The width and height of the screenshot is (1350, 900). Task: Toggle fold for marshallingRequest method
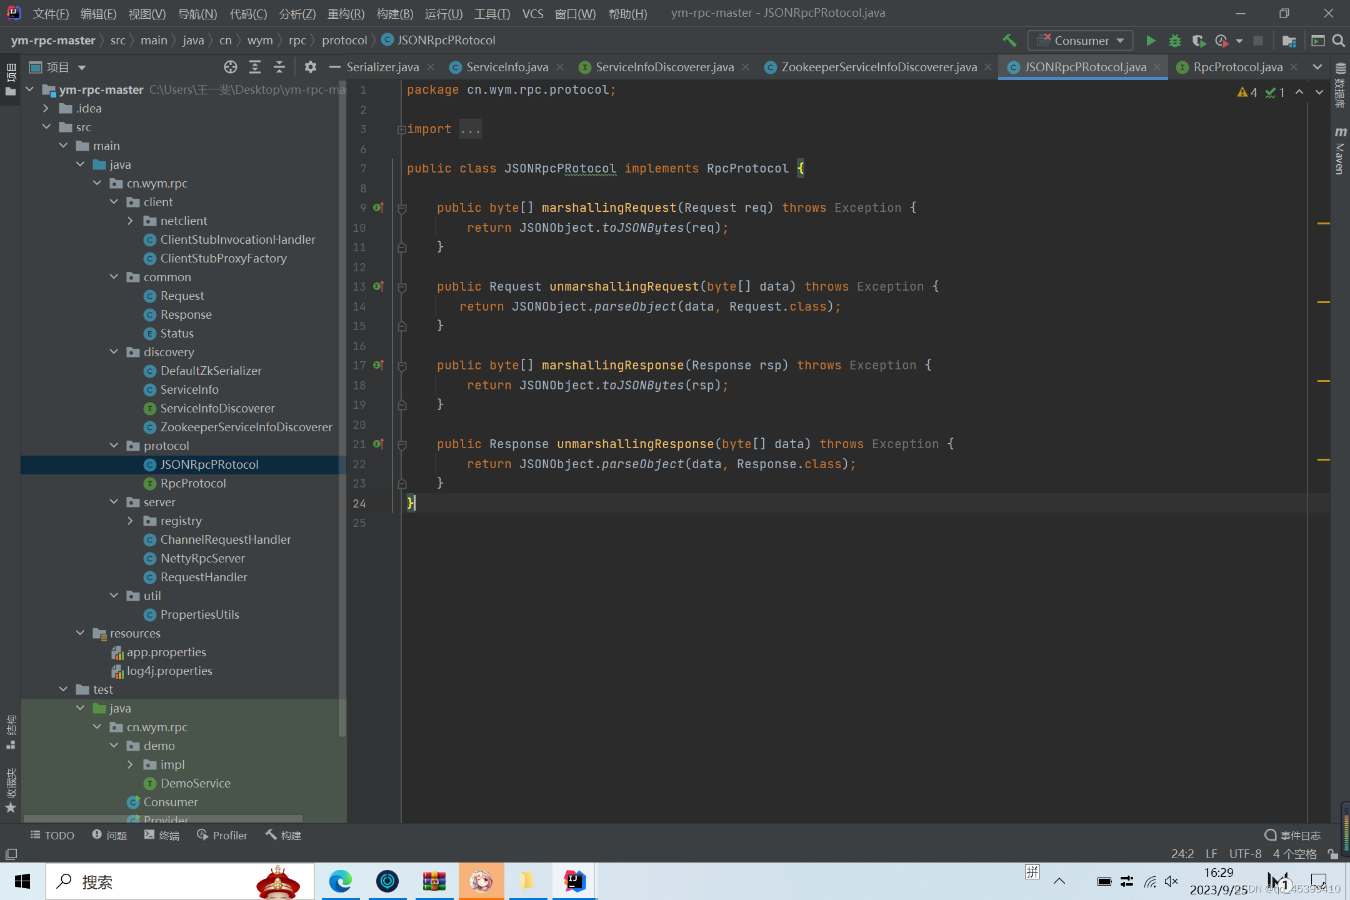pyautogui.click(x=402, y=208)
